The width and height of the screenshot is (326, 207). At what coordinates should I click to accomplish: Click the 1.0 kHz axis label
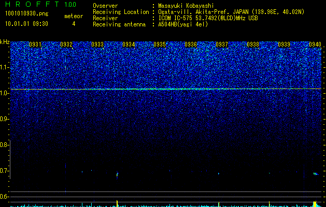4,93
